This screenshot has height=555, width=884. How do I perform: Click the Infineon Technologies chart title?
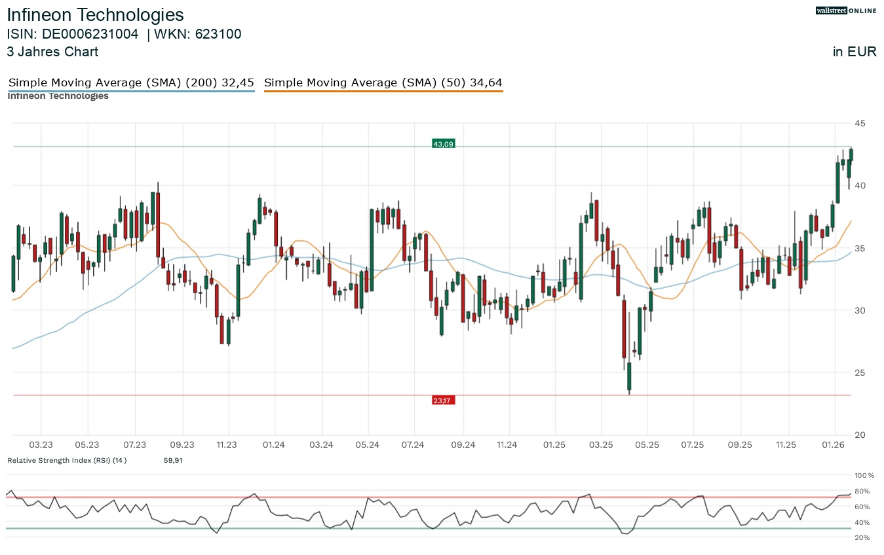[96, 14]
